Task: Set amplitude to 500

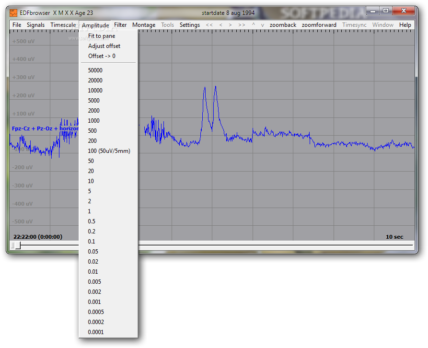Action: 108,131
